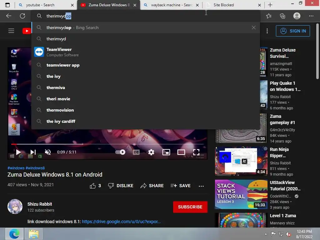Go back with the browser back arrow
The width and height of the screenshot is (320, 240).
[x=9, y=16]
